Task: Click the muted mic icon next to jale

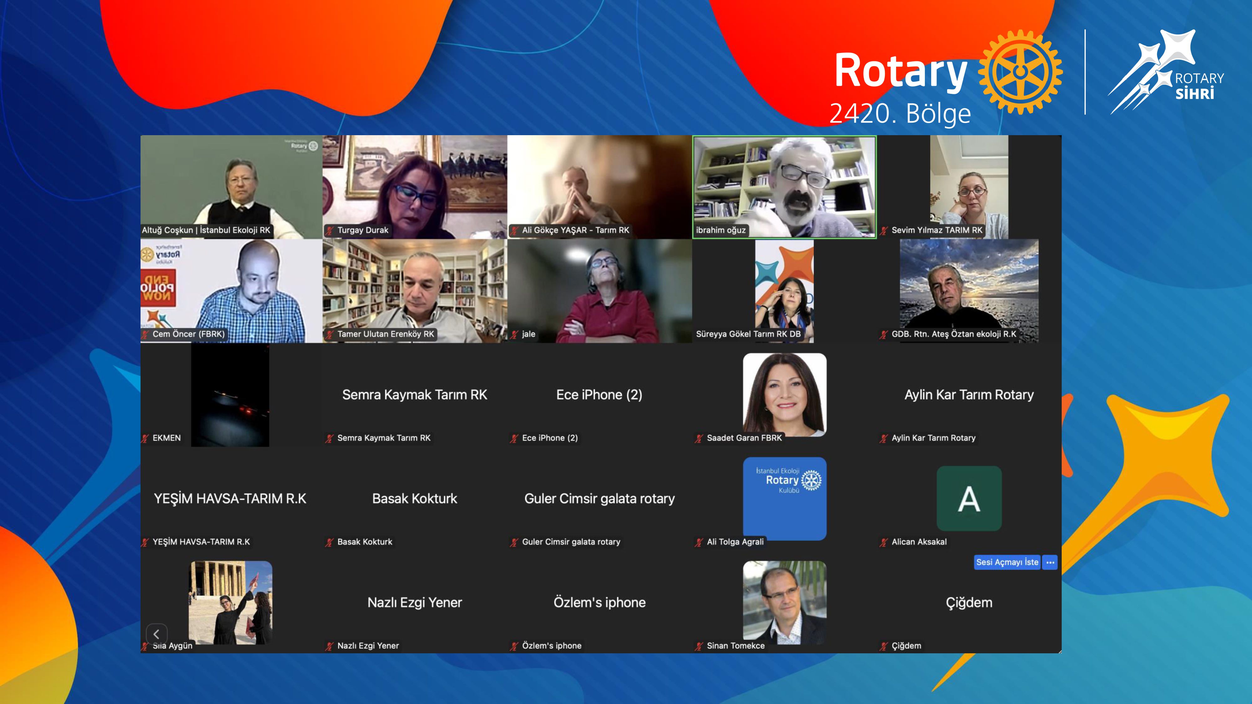Action: pos(514,334)
